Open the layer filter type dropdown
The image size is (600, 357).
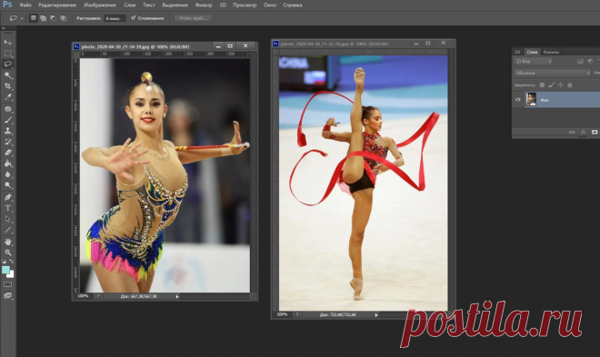(x=534, y=61)
